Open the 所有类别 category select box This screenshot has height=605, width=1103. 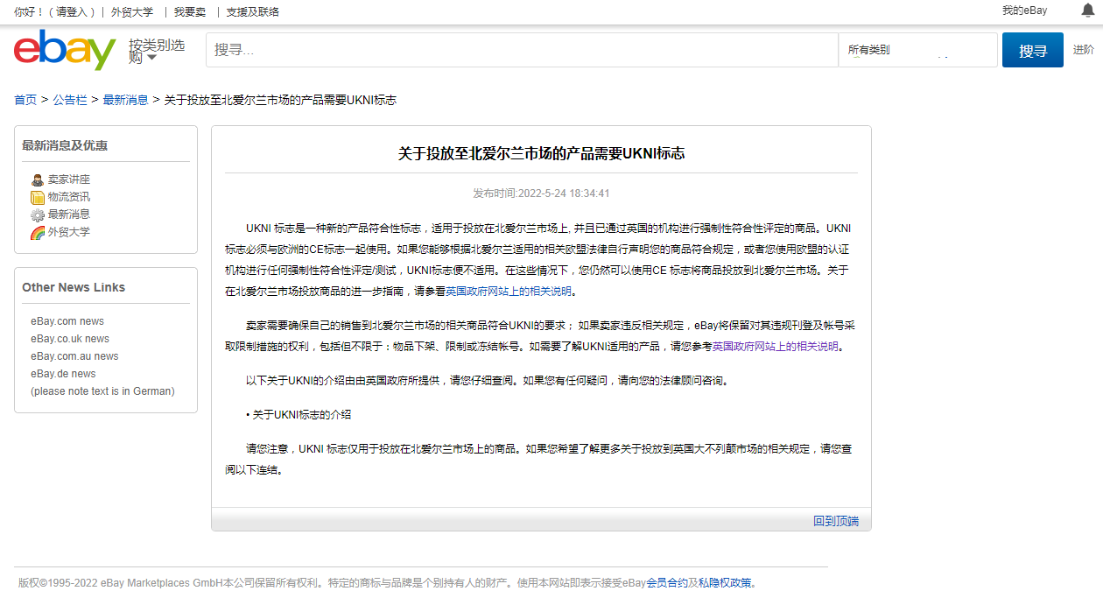point(917,50)
